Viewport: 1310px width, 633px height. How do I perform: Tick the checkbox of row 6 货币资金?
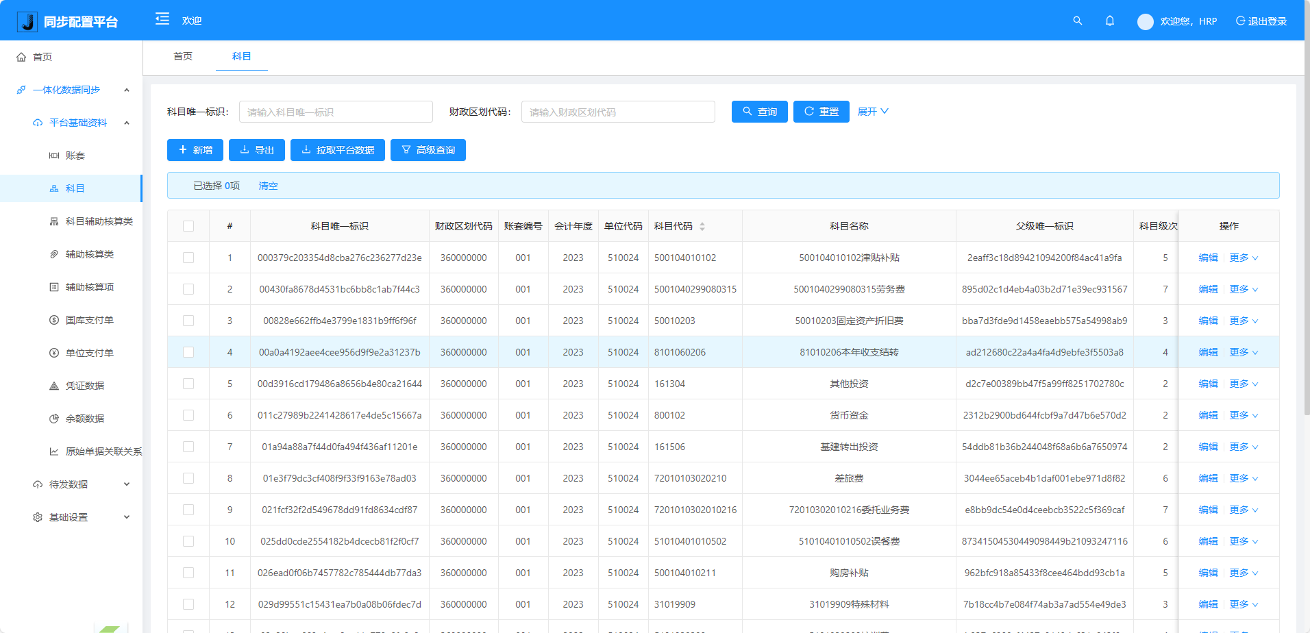point(188,415)
